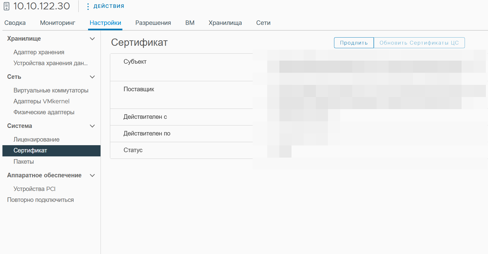Image resolution: width=488 pixels, height=254 pixels.
Task: Click the Поставщик row label
Action: [x=139, y=89]
